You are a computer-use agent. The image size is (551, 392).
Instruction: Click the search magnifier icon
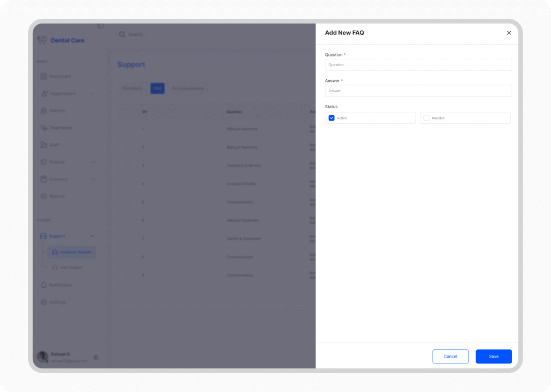pos(122,34)
